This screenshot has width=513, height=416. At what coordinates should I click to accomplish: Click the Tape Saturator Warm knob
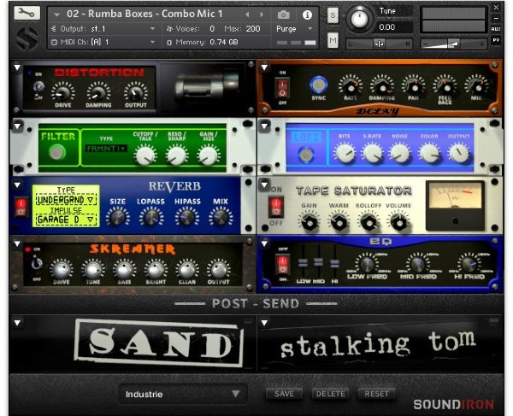[x=339, y=223]
